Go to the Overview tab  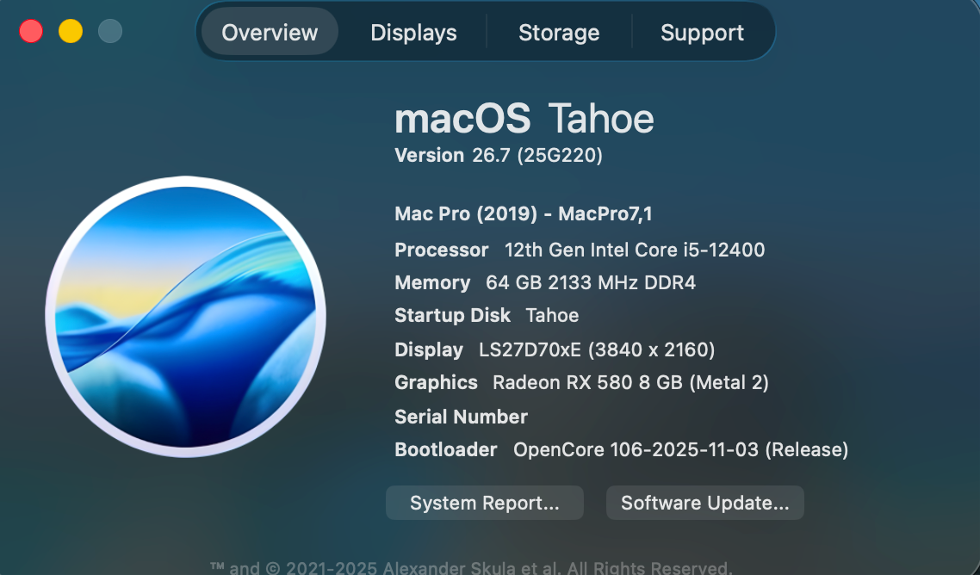pos(270,33)
